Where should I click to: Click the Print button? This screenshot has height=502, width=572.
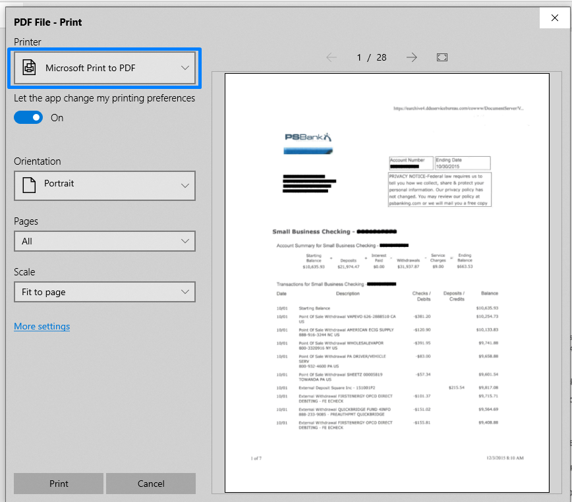[x=58, y=484]
